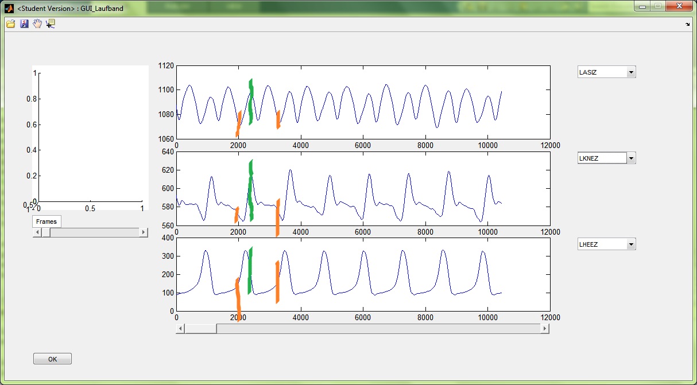Click the Frames slider right arrow
697x385 pixels.
click(143, 232)
